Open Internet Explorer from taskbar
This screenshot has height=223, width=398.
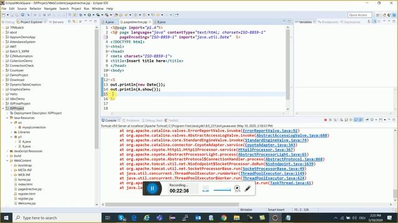(147, 217)
